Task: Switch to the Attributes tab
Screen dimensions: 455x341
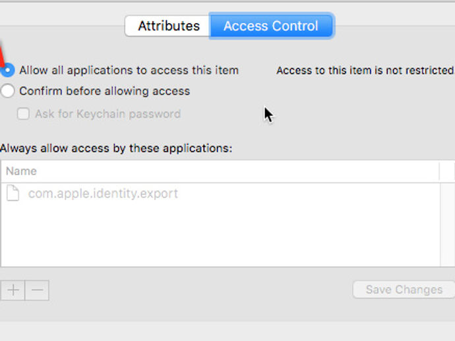Action: coord(167,26)
